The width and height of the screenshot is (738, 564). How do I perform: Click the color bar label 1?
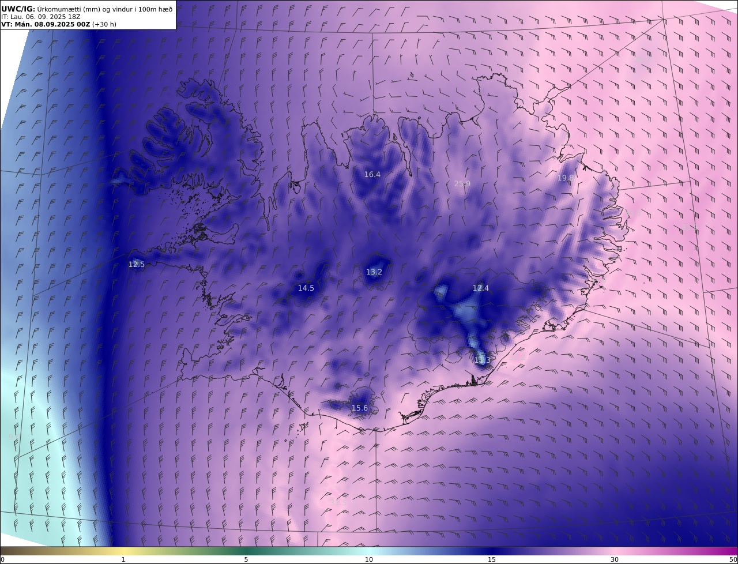(123, 559)
